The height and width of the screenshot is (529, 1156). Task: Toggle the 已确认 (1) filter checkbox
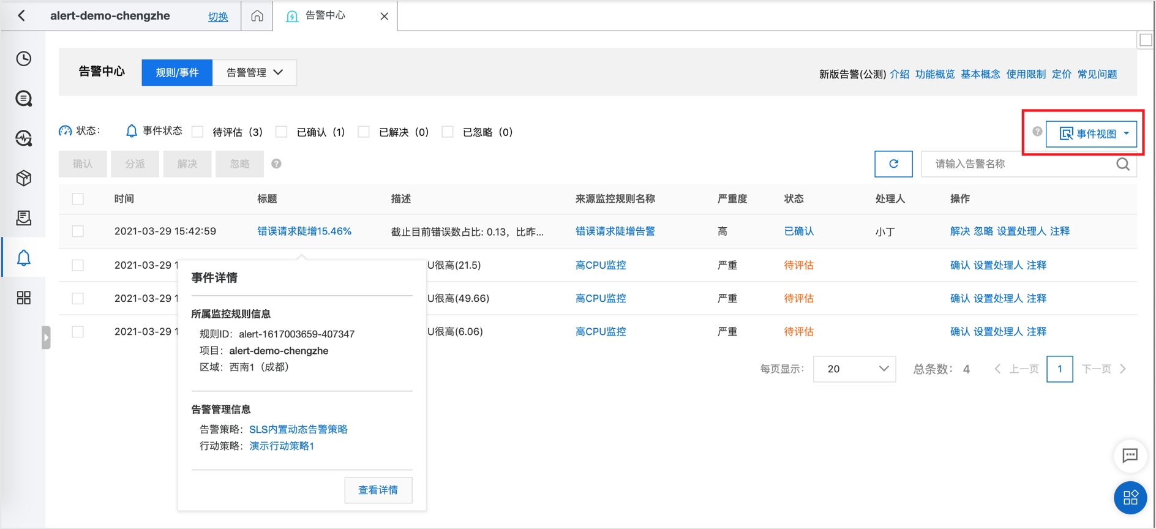pos(282,132)
